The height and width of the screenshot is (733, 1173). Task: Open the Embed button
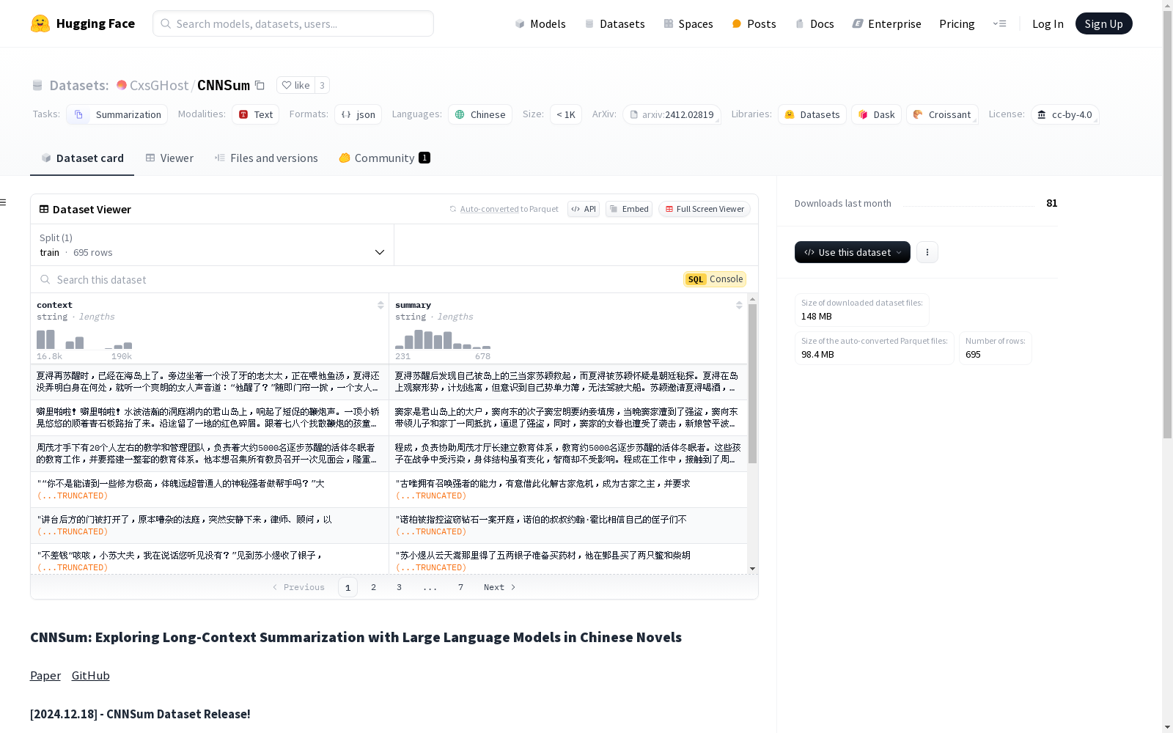629,209
